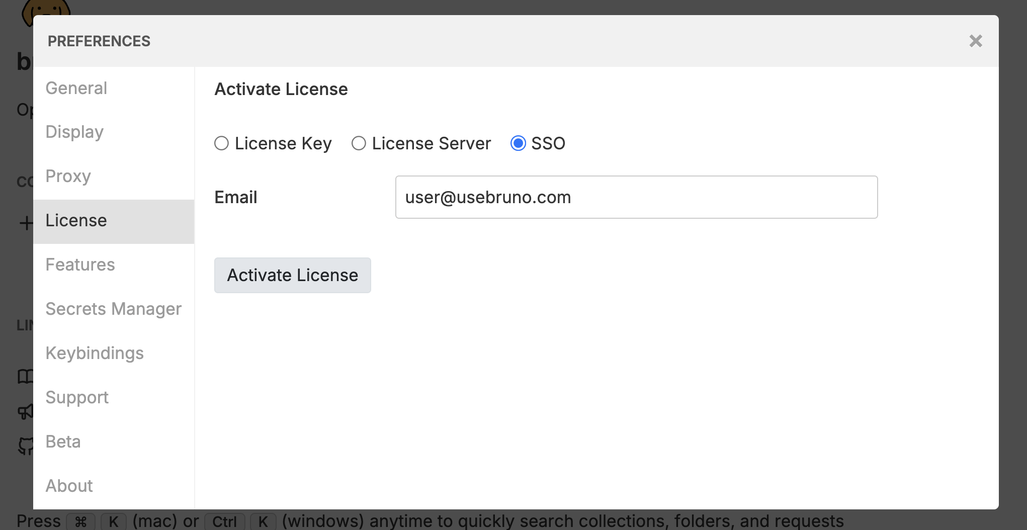
Task: Close the Preferences dialog with the X
Action: [x=975, y=41]
